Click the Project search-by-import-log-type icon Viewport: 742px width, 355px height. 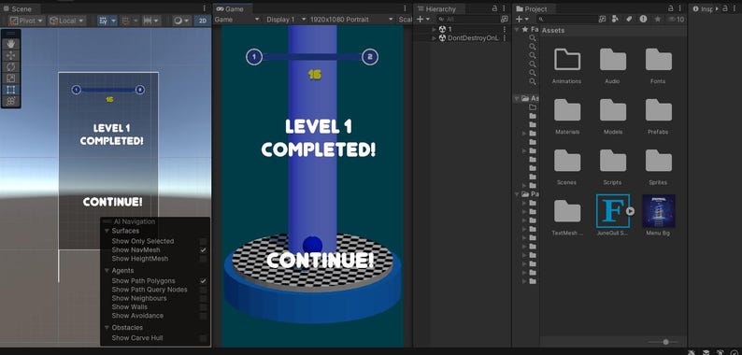[643, 19]
